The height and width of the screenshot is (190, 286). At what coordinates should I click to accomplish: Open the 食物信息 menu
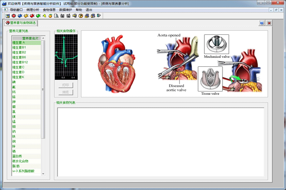coord(49,10)
